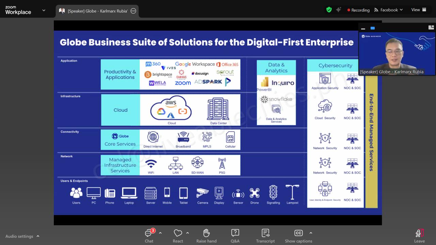Click the 'Core Services' box

[120, 140]
